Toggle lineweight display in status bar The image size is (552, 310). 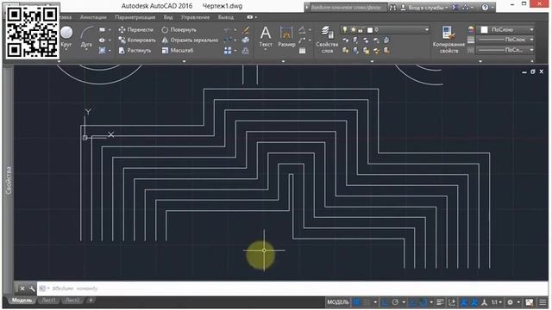(440, 302)
